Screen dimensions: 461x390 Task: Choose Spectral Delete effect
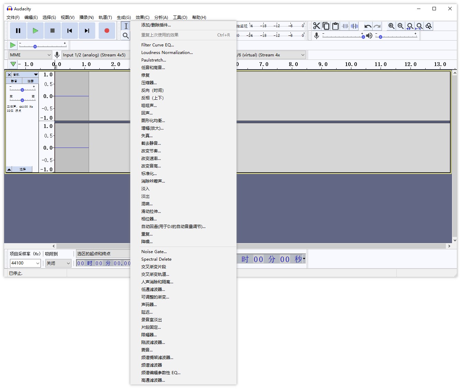click(183, 259)
